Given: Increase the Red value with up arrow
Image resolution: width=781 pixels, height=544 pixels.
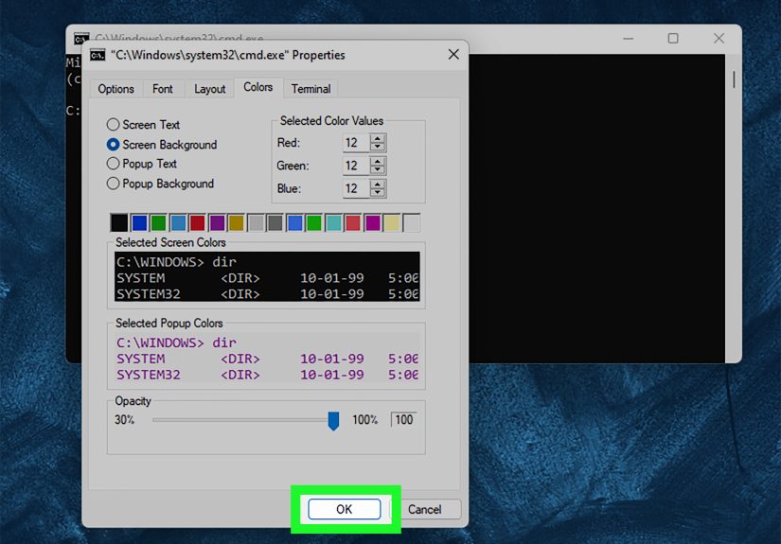Looking at the screenshot, I should (378, 138).
